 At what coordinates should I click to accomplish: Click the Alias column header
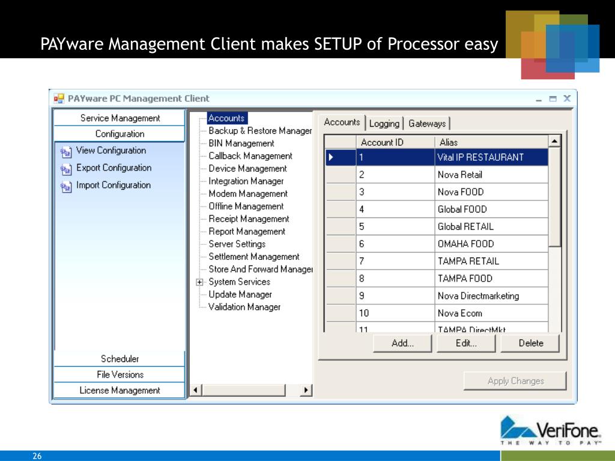(x=491, y=142)
